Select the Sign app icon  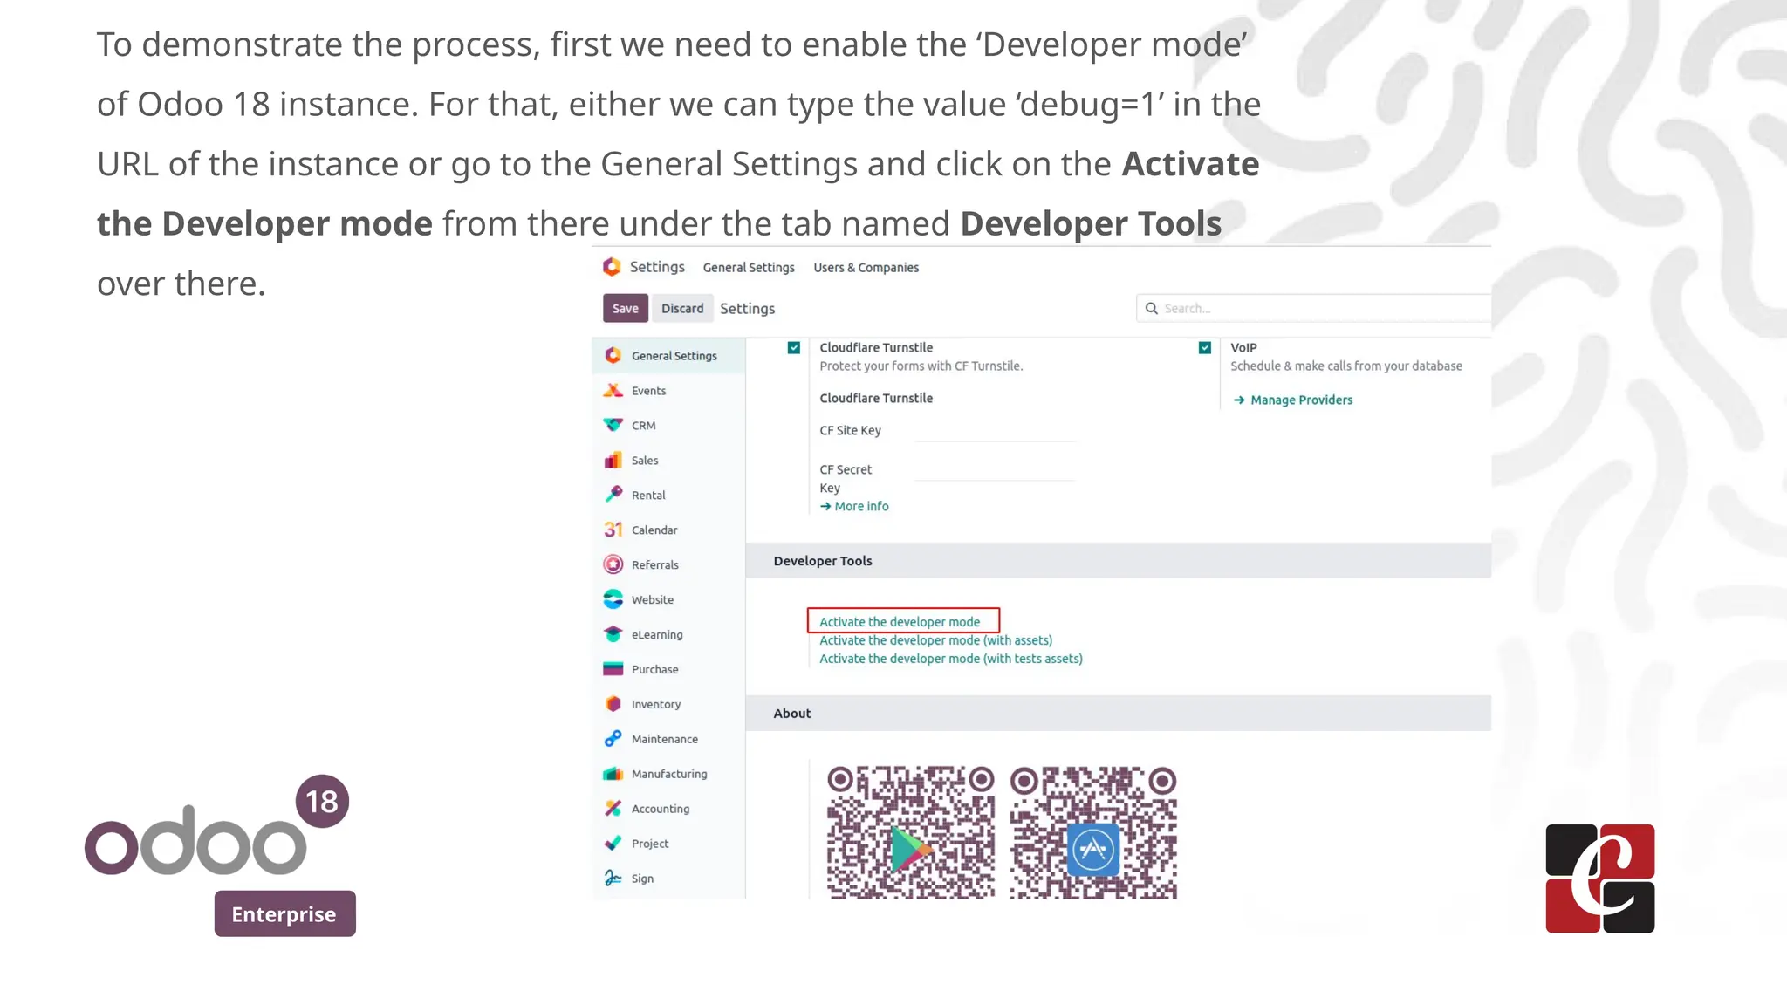click(613, 878)
